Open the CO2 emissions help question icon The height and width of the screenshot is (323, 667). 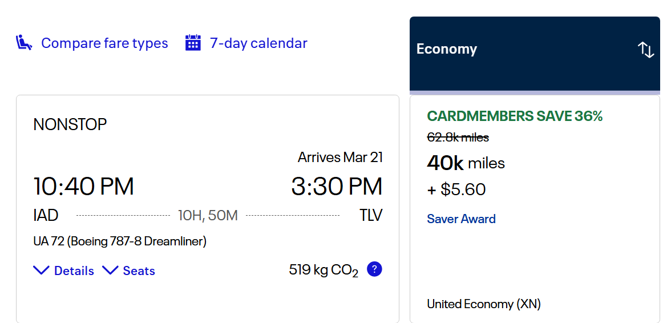[x=374, y=269]
